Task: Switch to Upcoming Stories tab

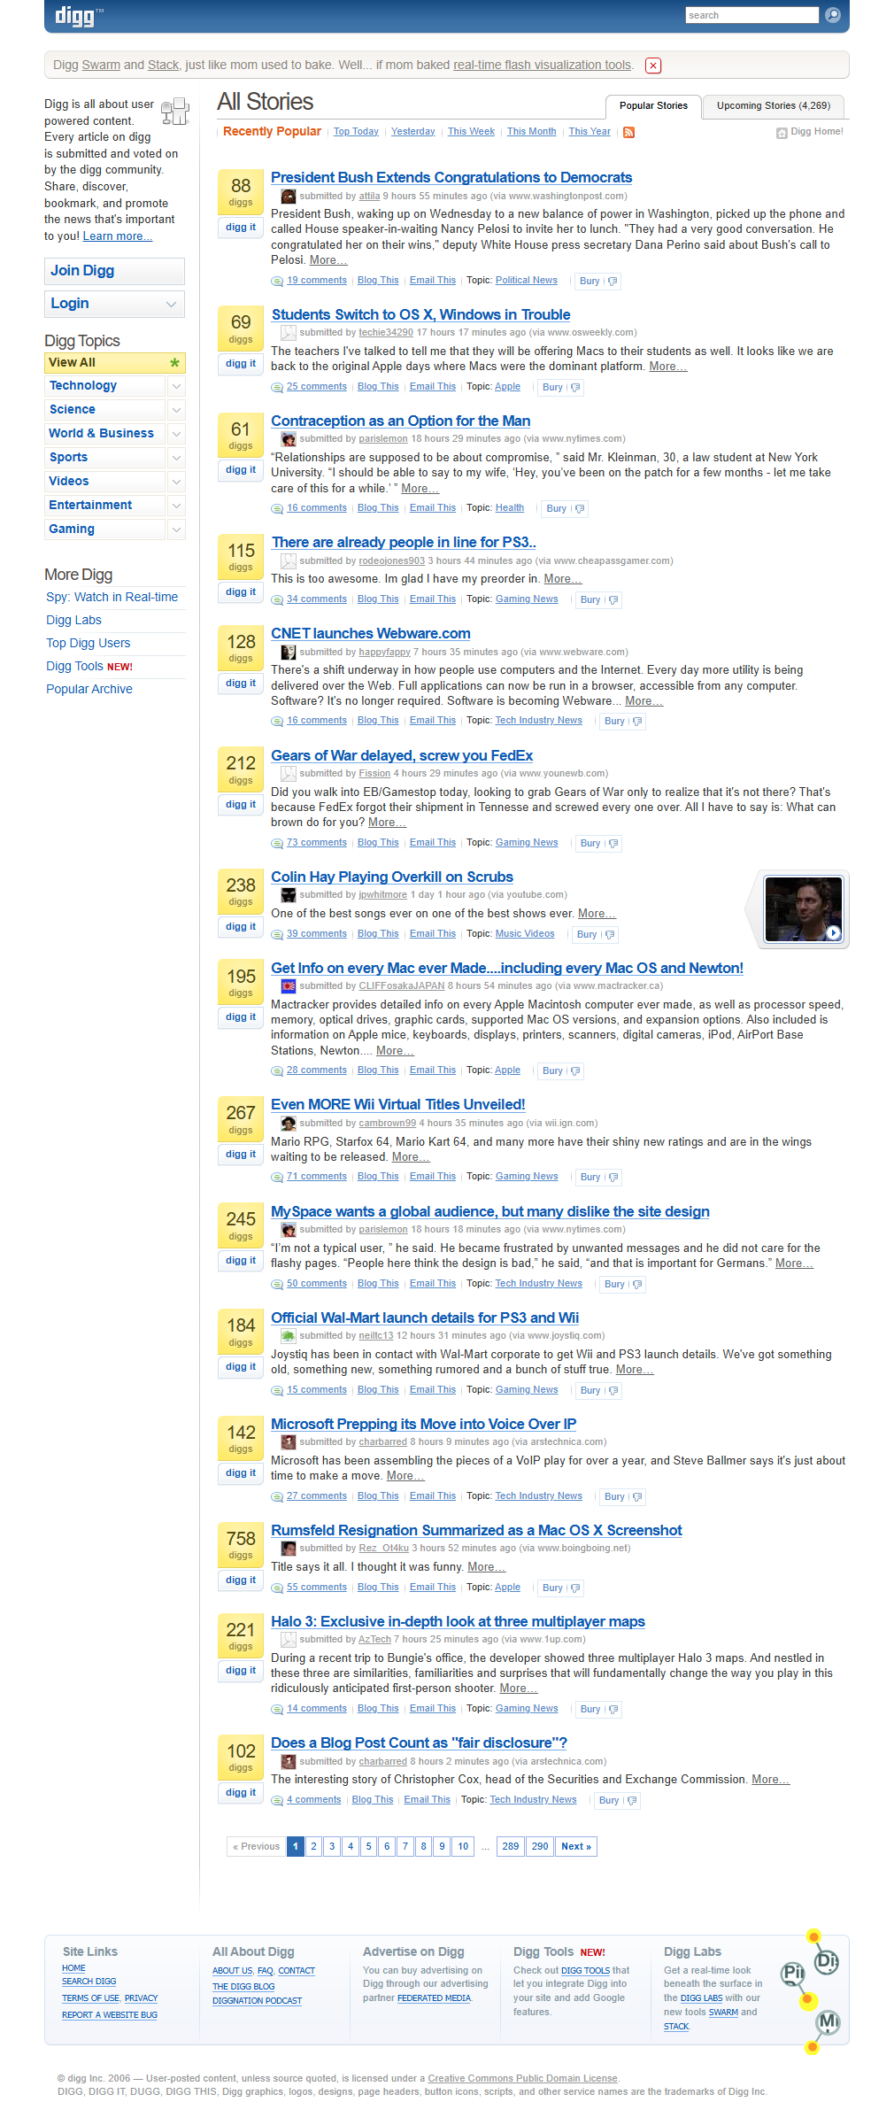Action: pyautogui.click(x=773, y=106)
